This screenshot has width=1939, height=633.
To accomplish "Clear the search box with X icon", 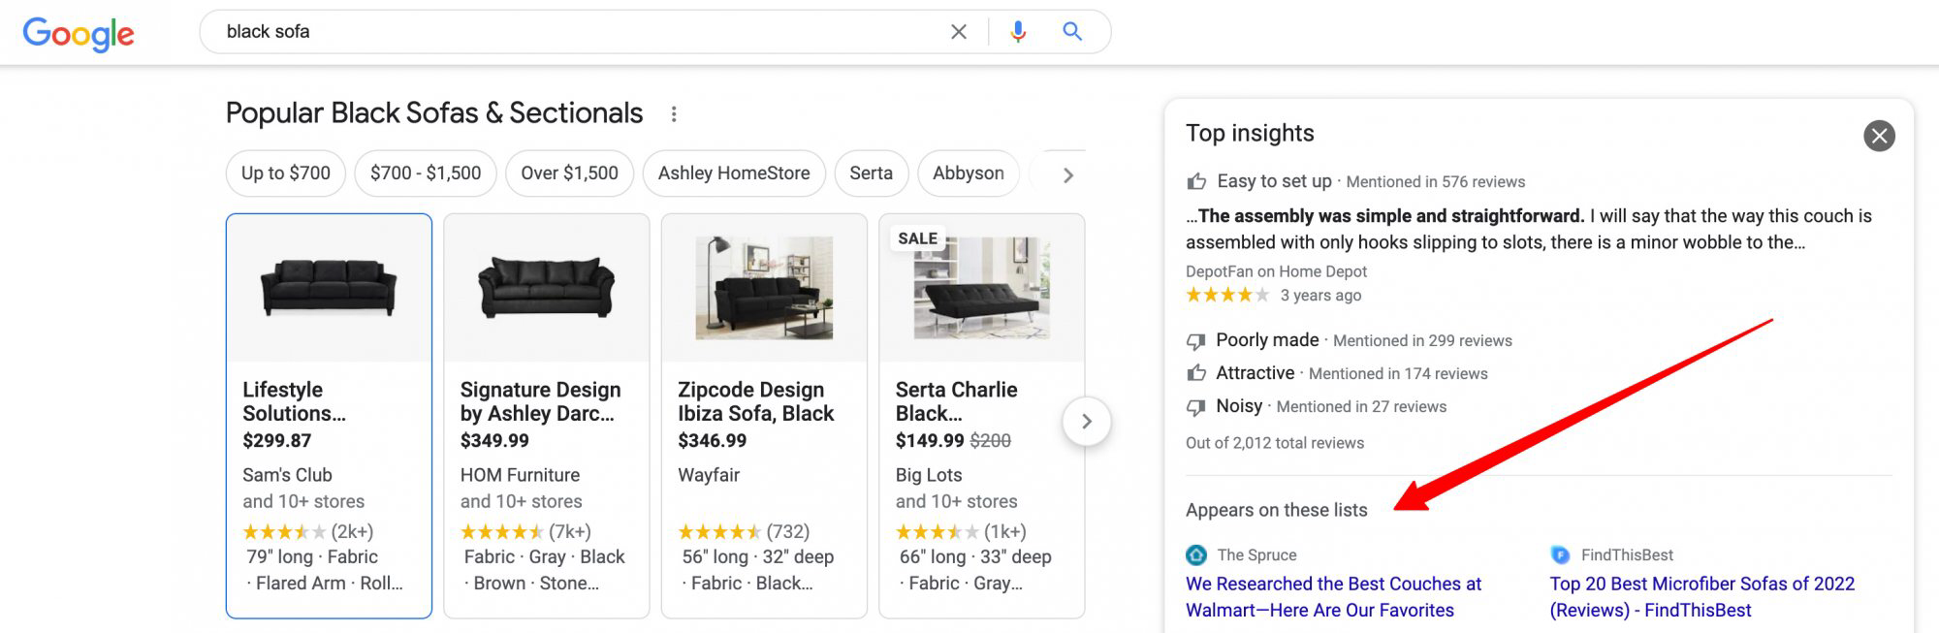I will [958, 32].
